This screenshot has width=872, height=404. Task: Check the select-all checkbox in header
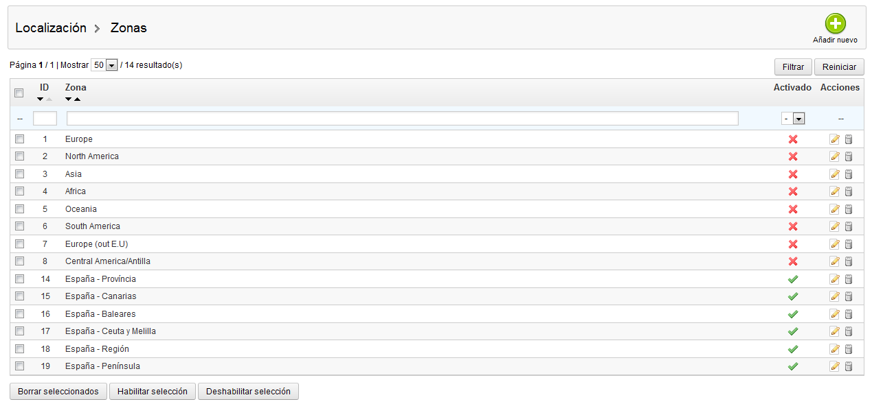tap(19, 93)
